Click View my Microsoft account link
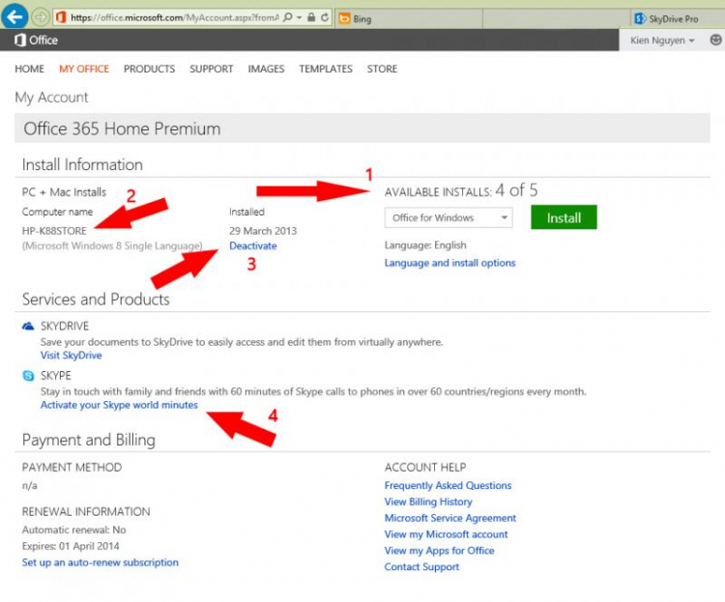Viewport: 725px width, 602px height. pos(446,534)
